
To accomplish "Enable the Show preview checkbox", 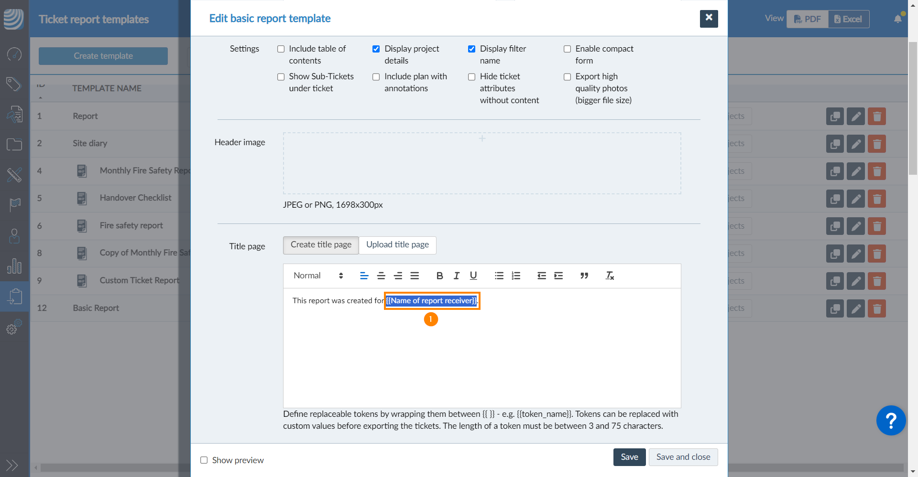I will (204, 460).
